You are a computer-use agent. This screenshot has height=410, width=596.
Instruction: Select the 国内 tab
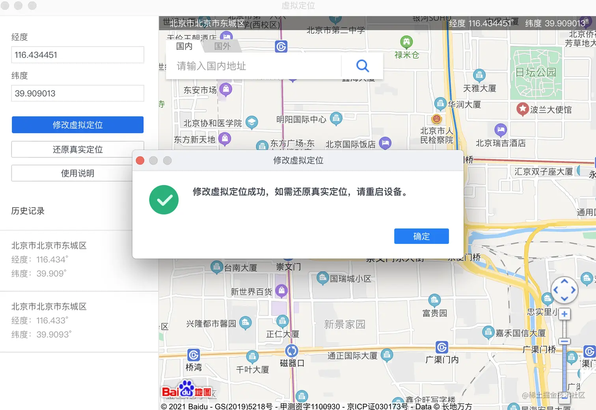click(x=184, y=46)
